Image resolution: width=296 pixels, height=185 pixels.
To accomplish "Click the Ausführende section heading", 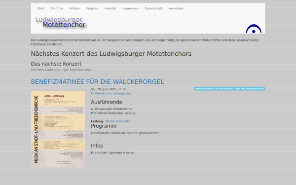I will [x=107, y=102].
